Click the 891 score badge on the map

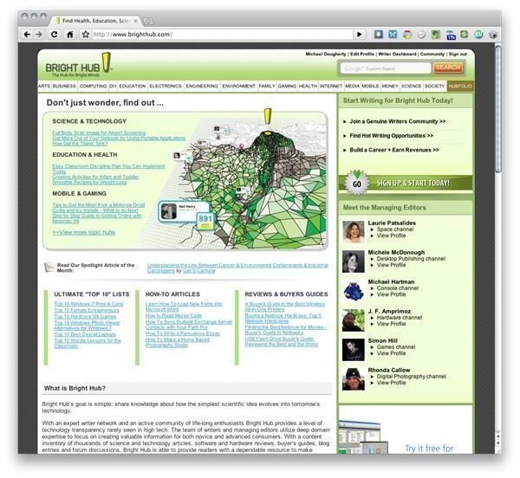point(205,221)
